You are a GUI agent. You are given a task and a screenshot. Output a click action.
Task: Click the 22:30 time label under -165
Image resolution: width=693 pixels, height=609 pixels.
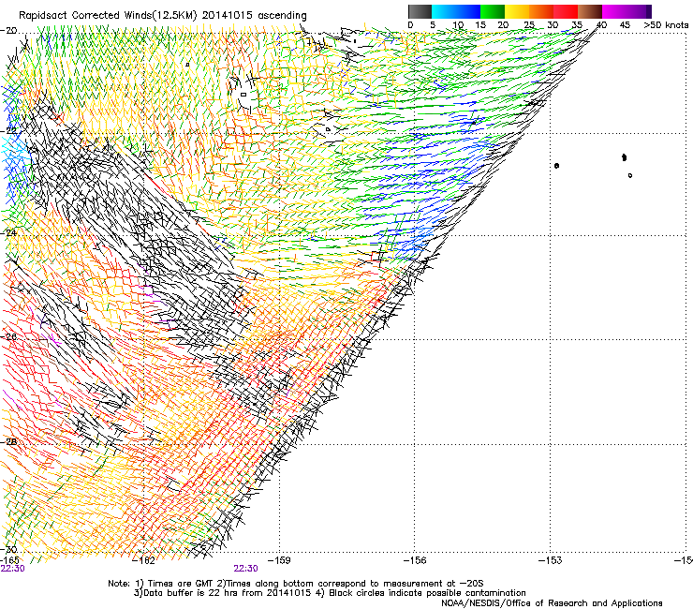pos(13,569)
